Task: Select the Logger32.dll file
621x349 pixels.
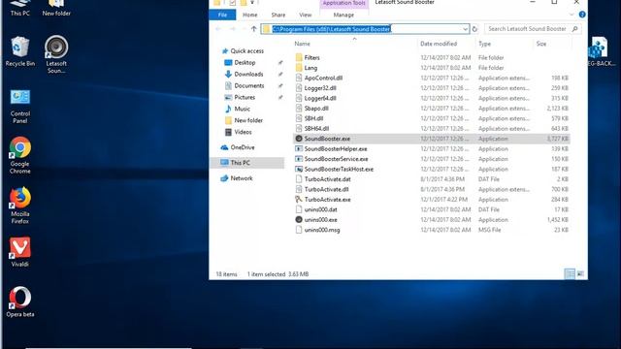Action: 320,88
